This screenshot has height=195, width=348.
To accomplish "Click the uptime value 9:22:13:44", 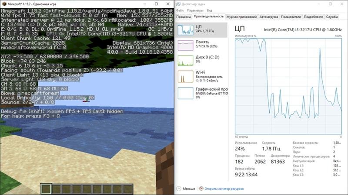I will pos(246,175).
